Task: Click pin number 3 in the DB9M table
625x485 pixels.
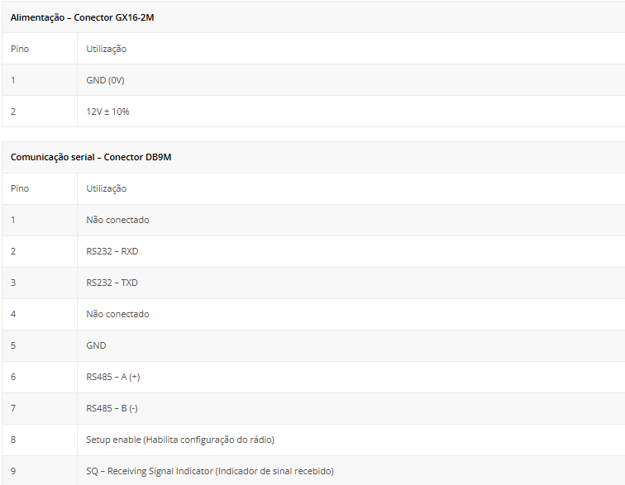Action: (x=13, y=283)
